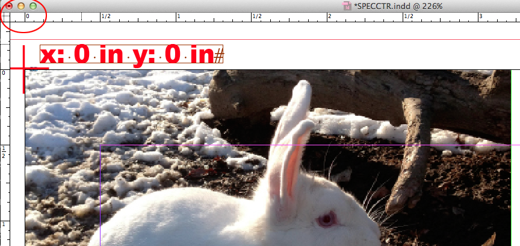The height and width of the screenshot is (246, 520).
Task: Close the SPECCTR.indd document window
Action: point(9,6)
